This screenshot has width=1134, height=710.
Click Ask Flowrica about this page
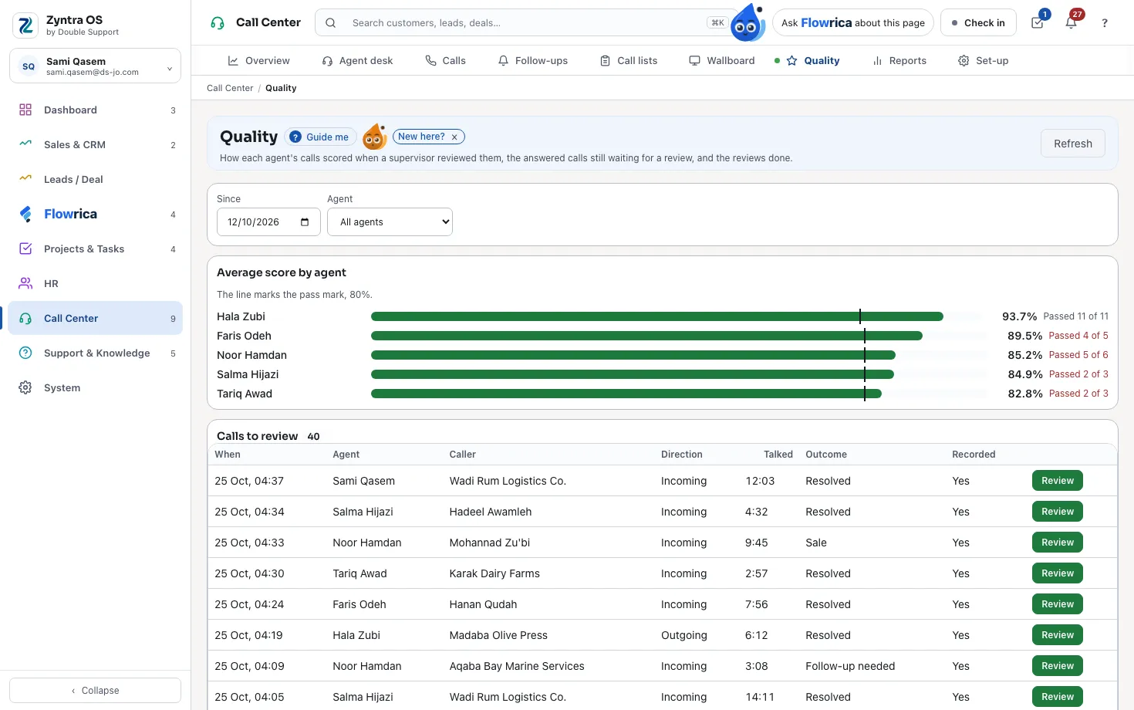click(853, 23)
